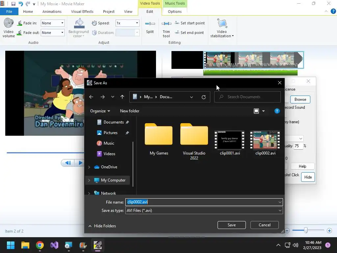Open the view options arrow

(x=264, y=111)
